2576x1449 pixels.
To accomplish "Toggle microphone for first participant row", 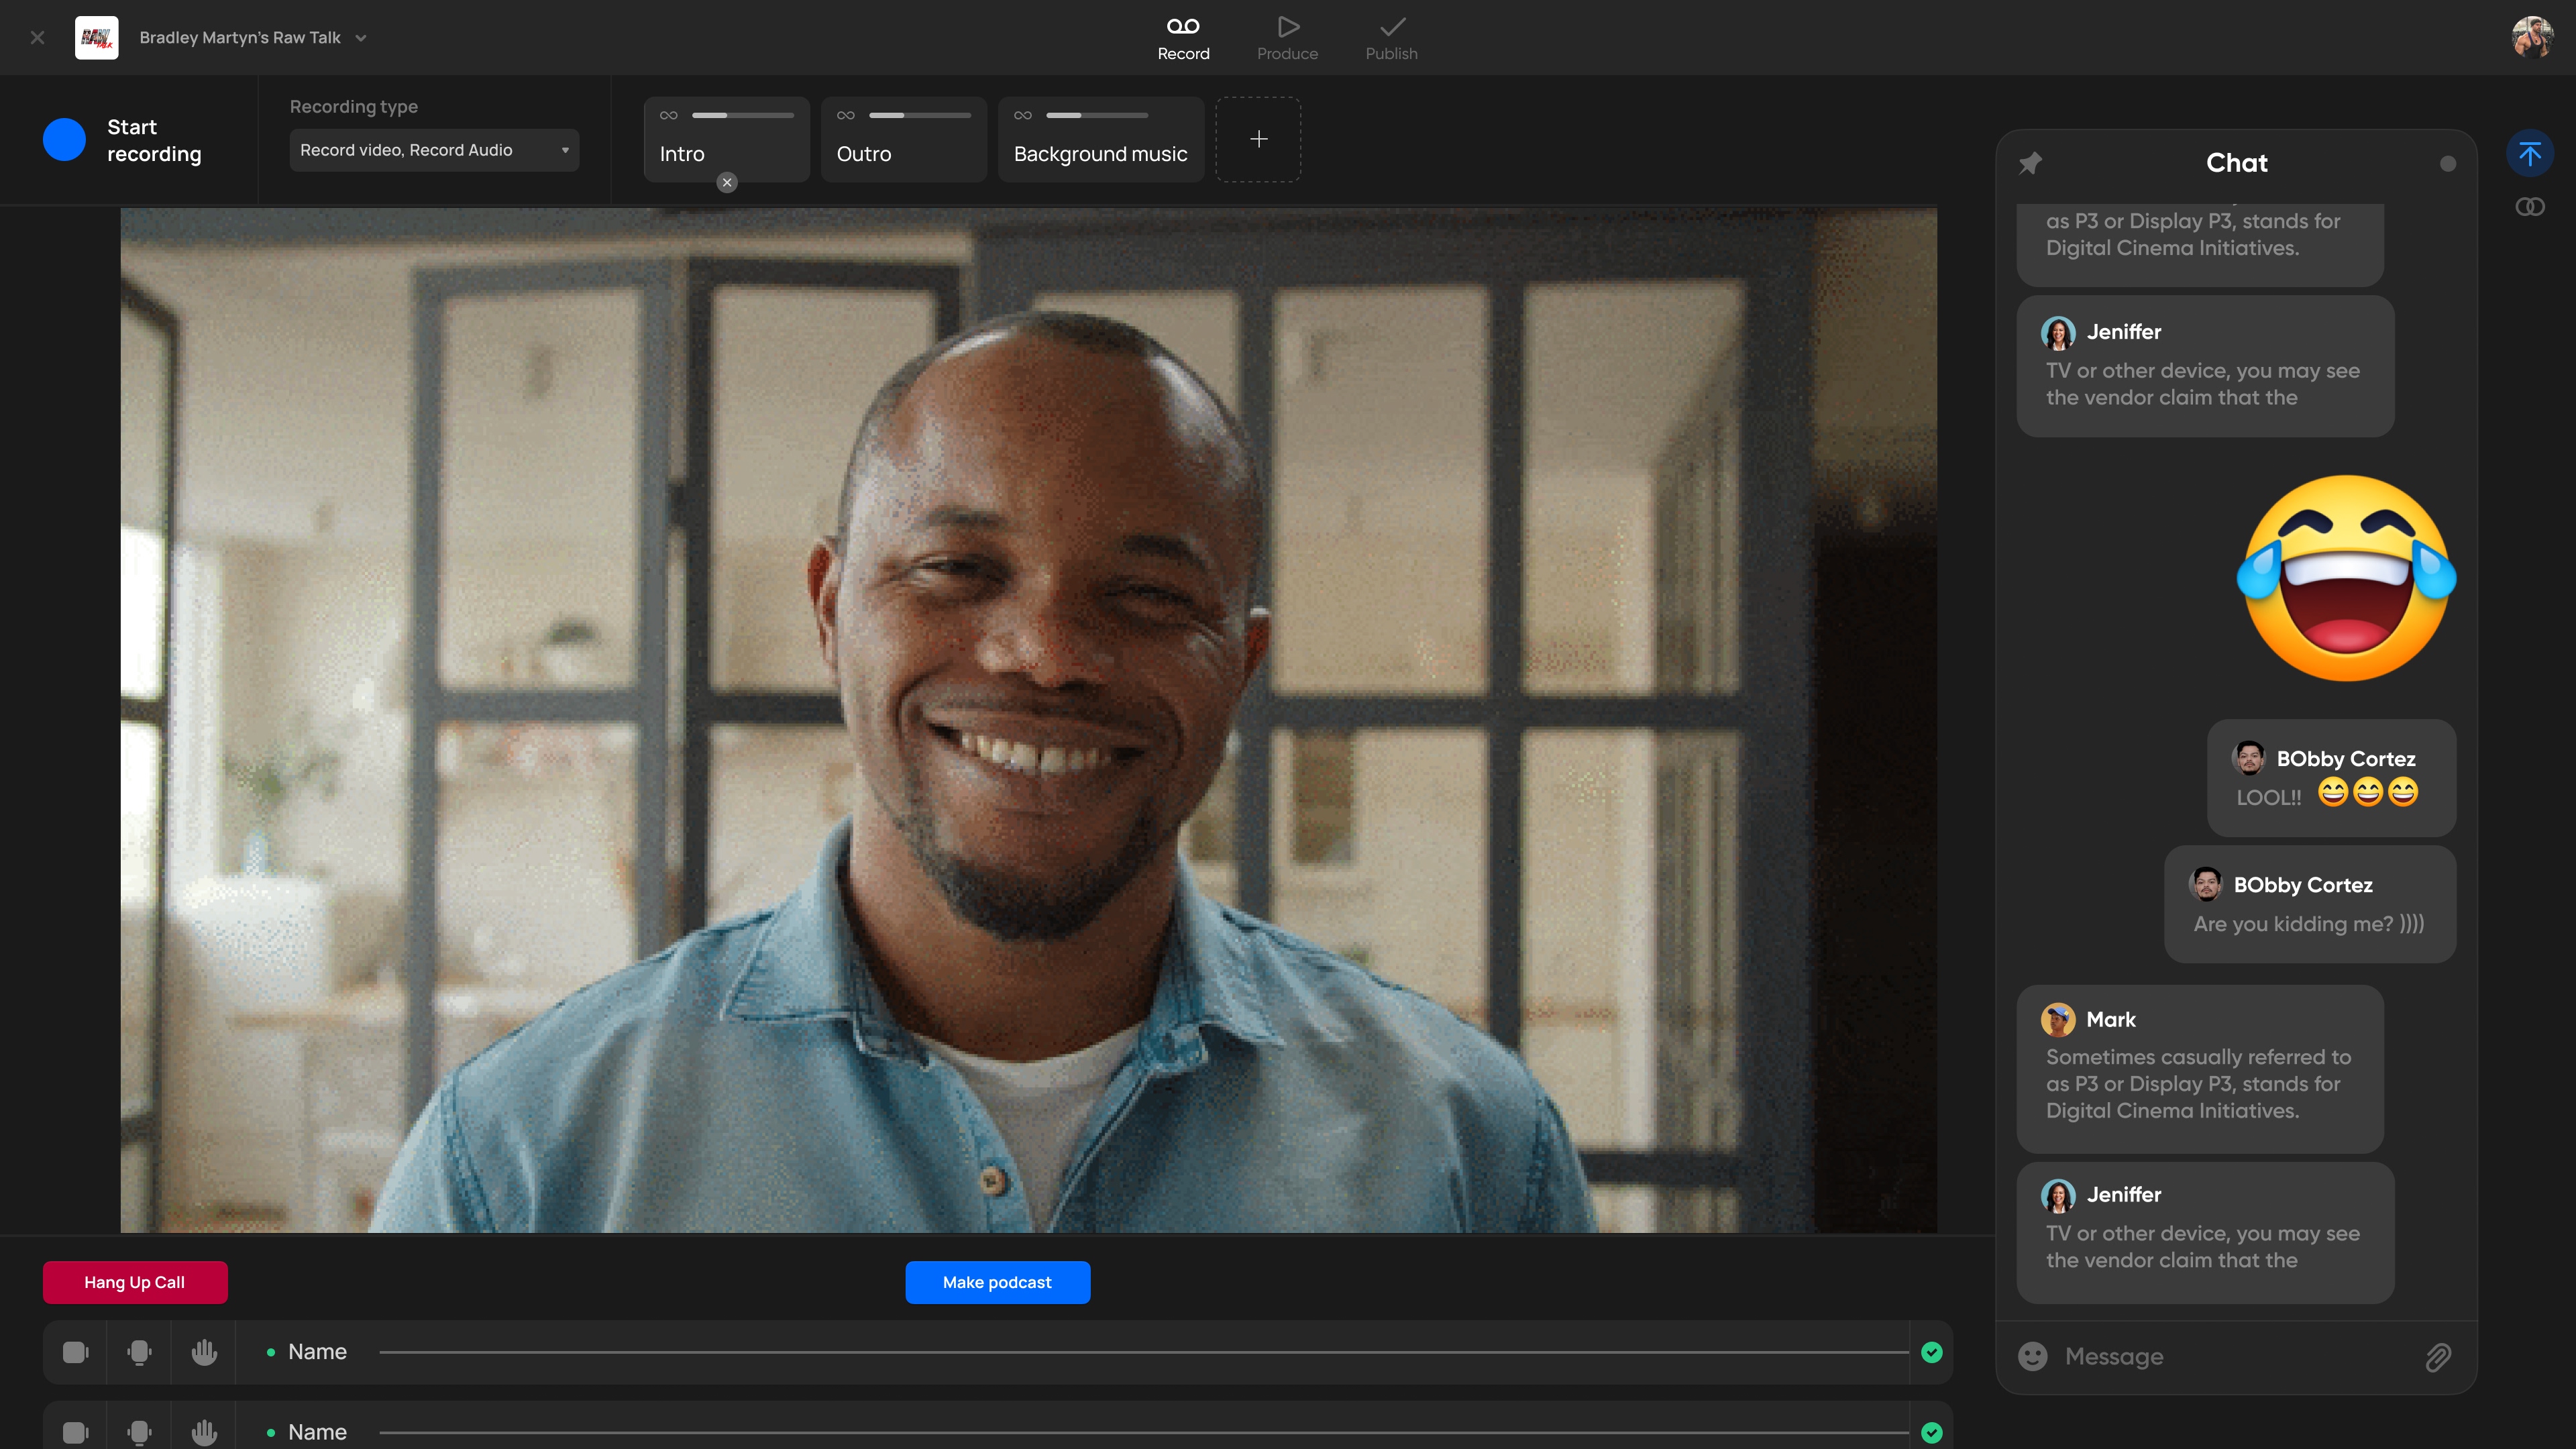I will tap(140, 1352).
